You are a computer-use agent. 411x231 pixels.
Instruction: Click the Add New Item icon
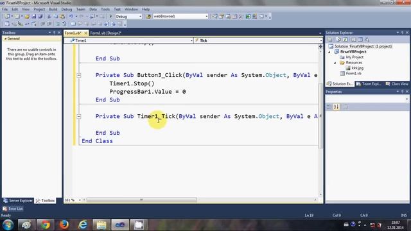point(17,17)
